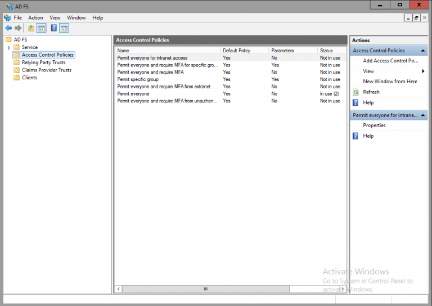Select the Permit everyone policy row
The image size is (432, 306).
tap(230, 93)
